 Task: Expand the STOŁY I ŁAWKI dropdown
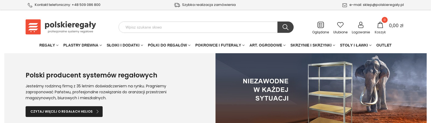point(356,45)
